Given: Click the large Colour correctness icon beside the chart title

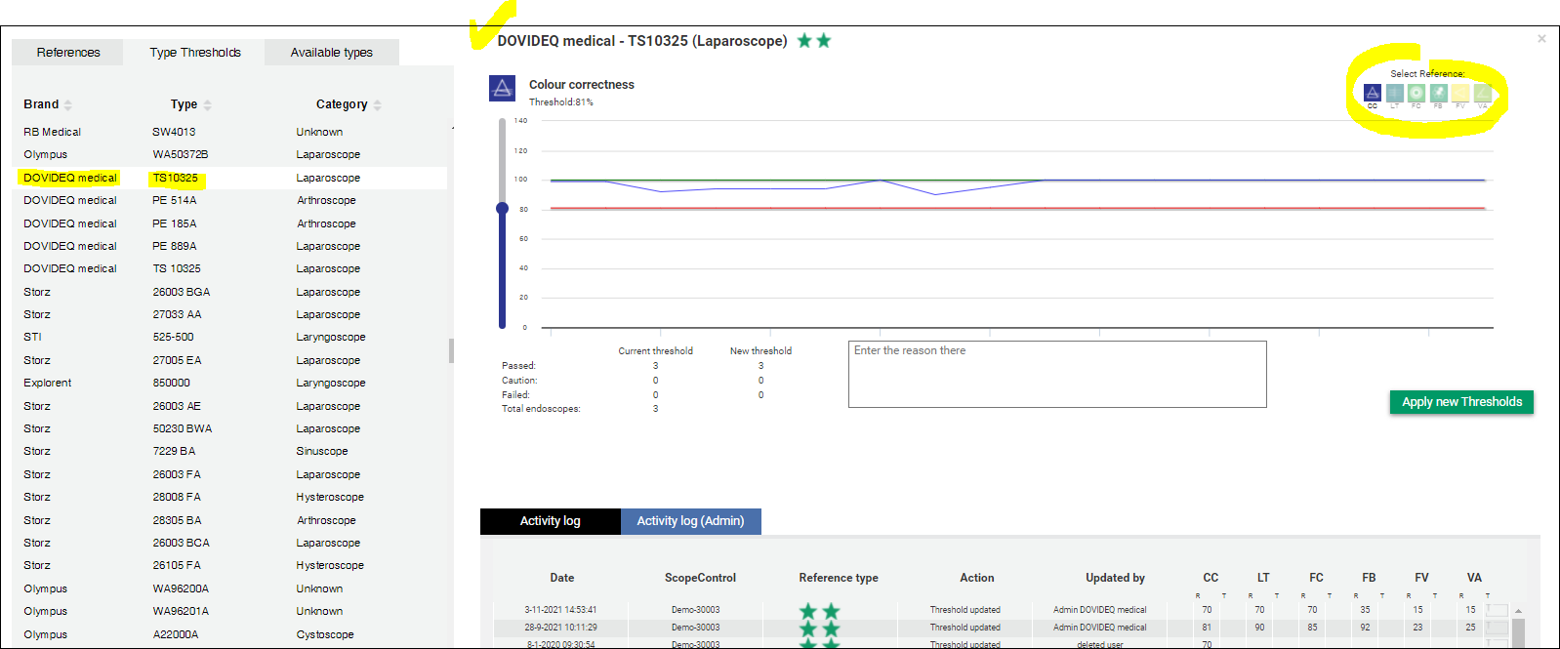Looking at the screenshot, I should click(x=502, y=89).
